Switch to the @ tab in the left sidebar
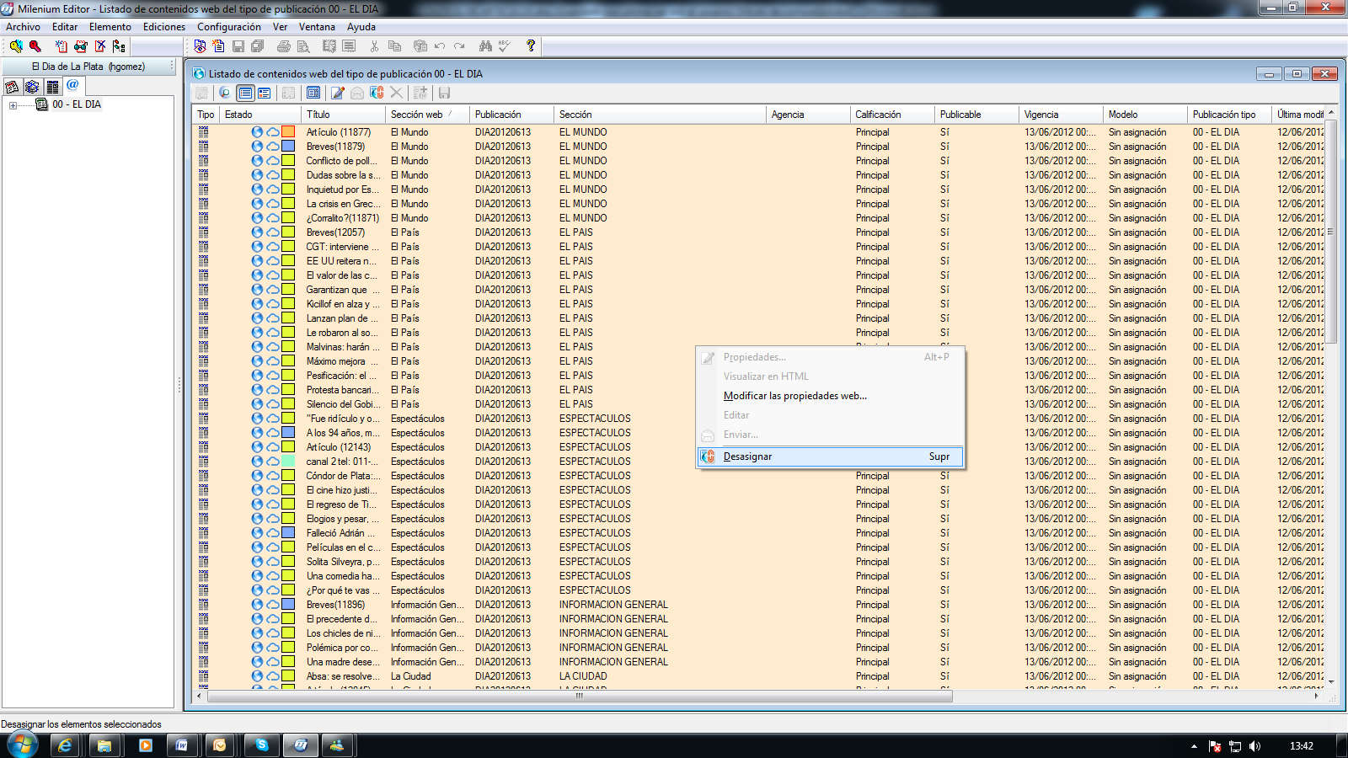The image size is (1348, 758). click(72, 86)
